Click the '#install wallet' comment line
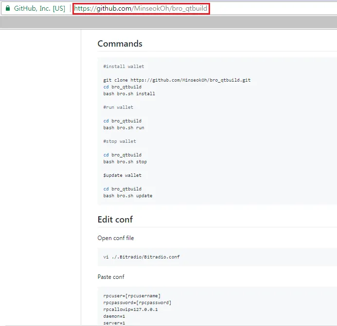 click(x=124, y=67)
